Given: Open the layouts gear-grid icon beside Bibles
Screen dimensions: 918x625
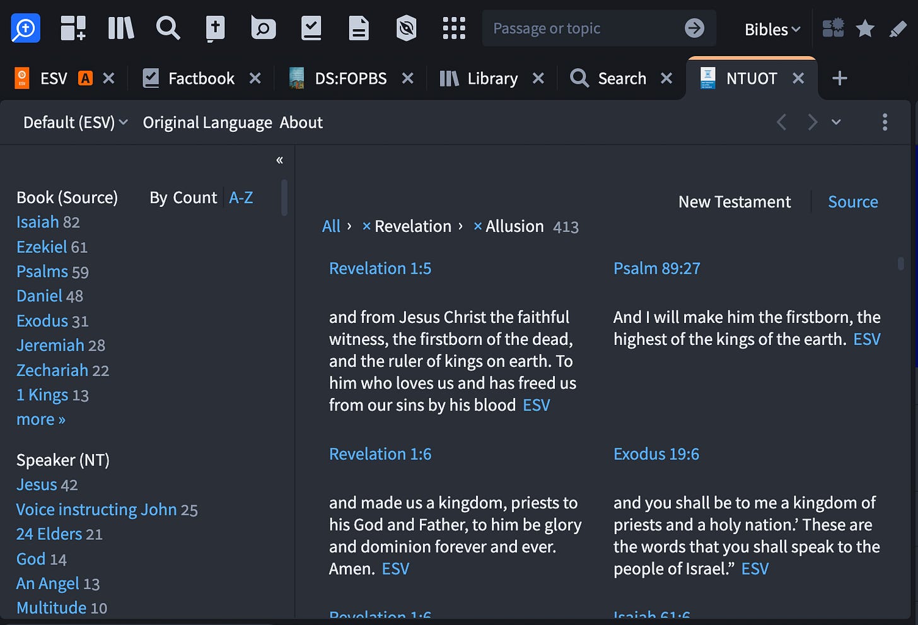Looking at the screenshot, I should 834,28.
